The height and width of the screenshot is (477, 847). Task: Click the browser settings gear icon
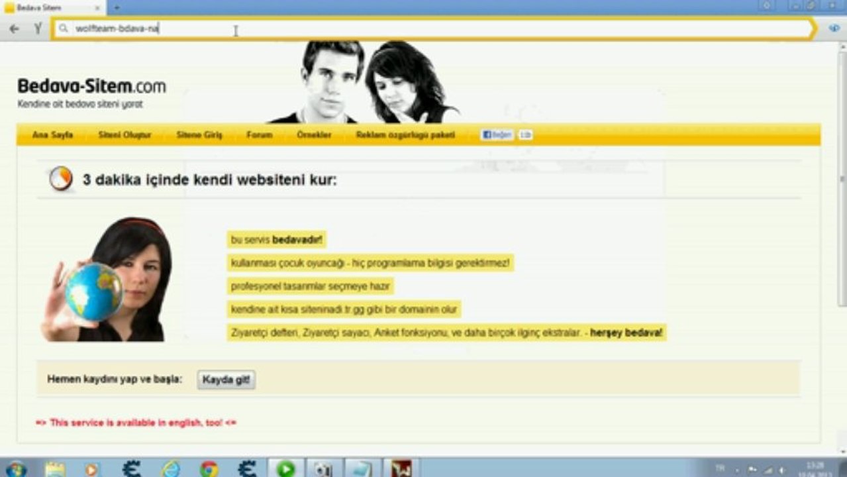pos(768,5)
